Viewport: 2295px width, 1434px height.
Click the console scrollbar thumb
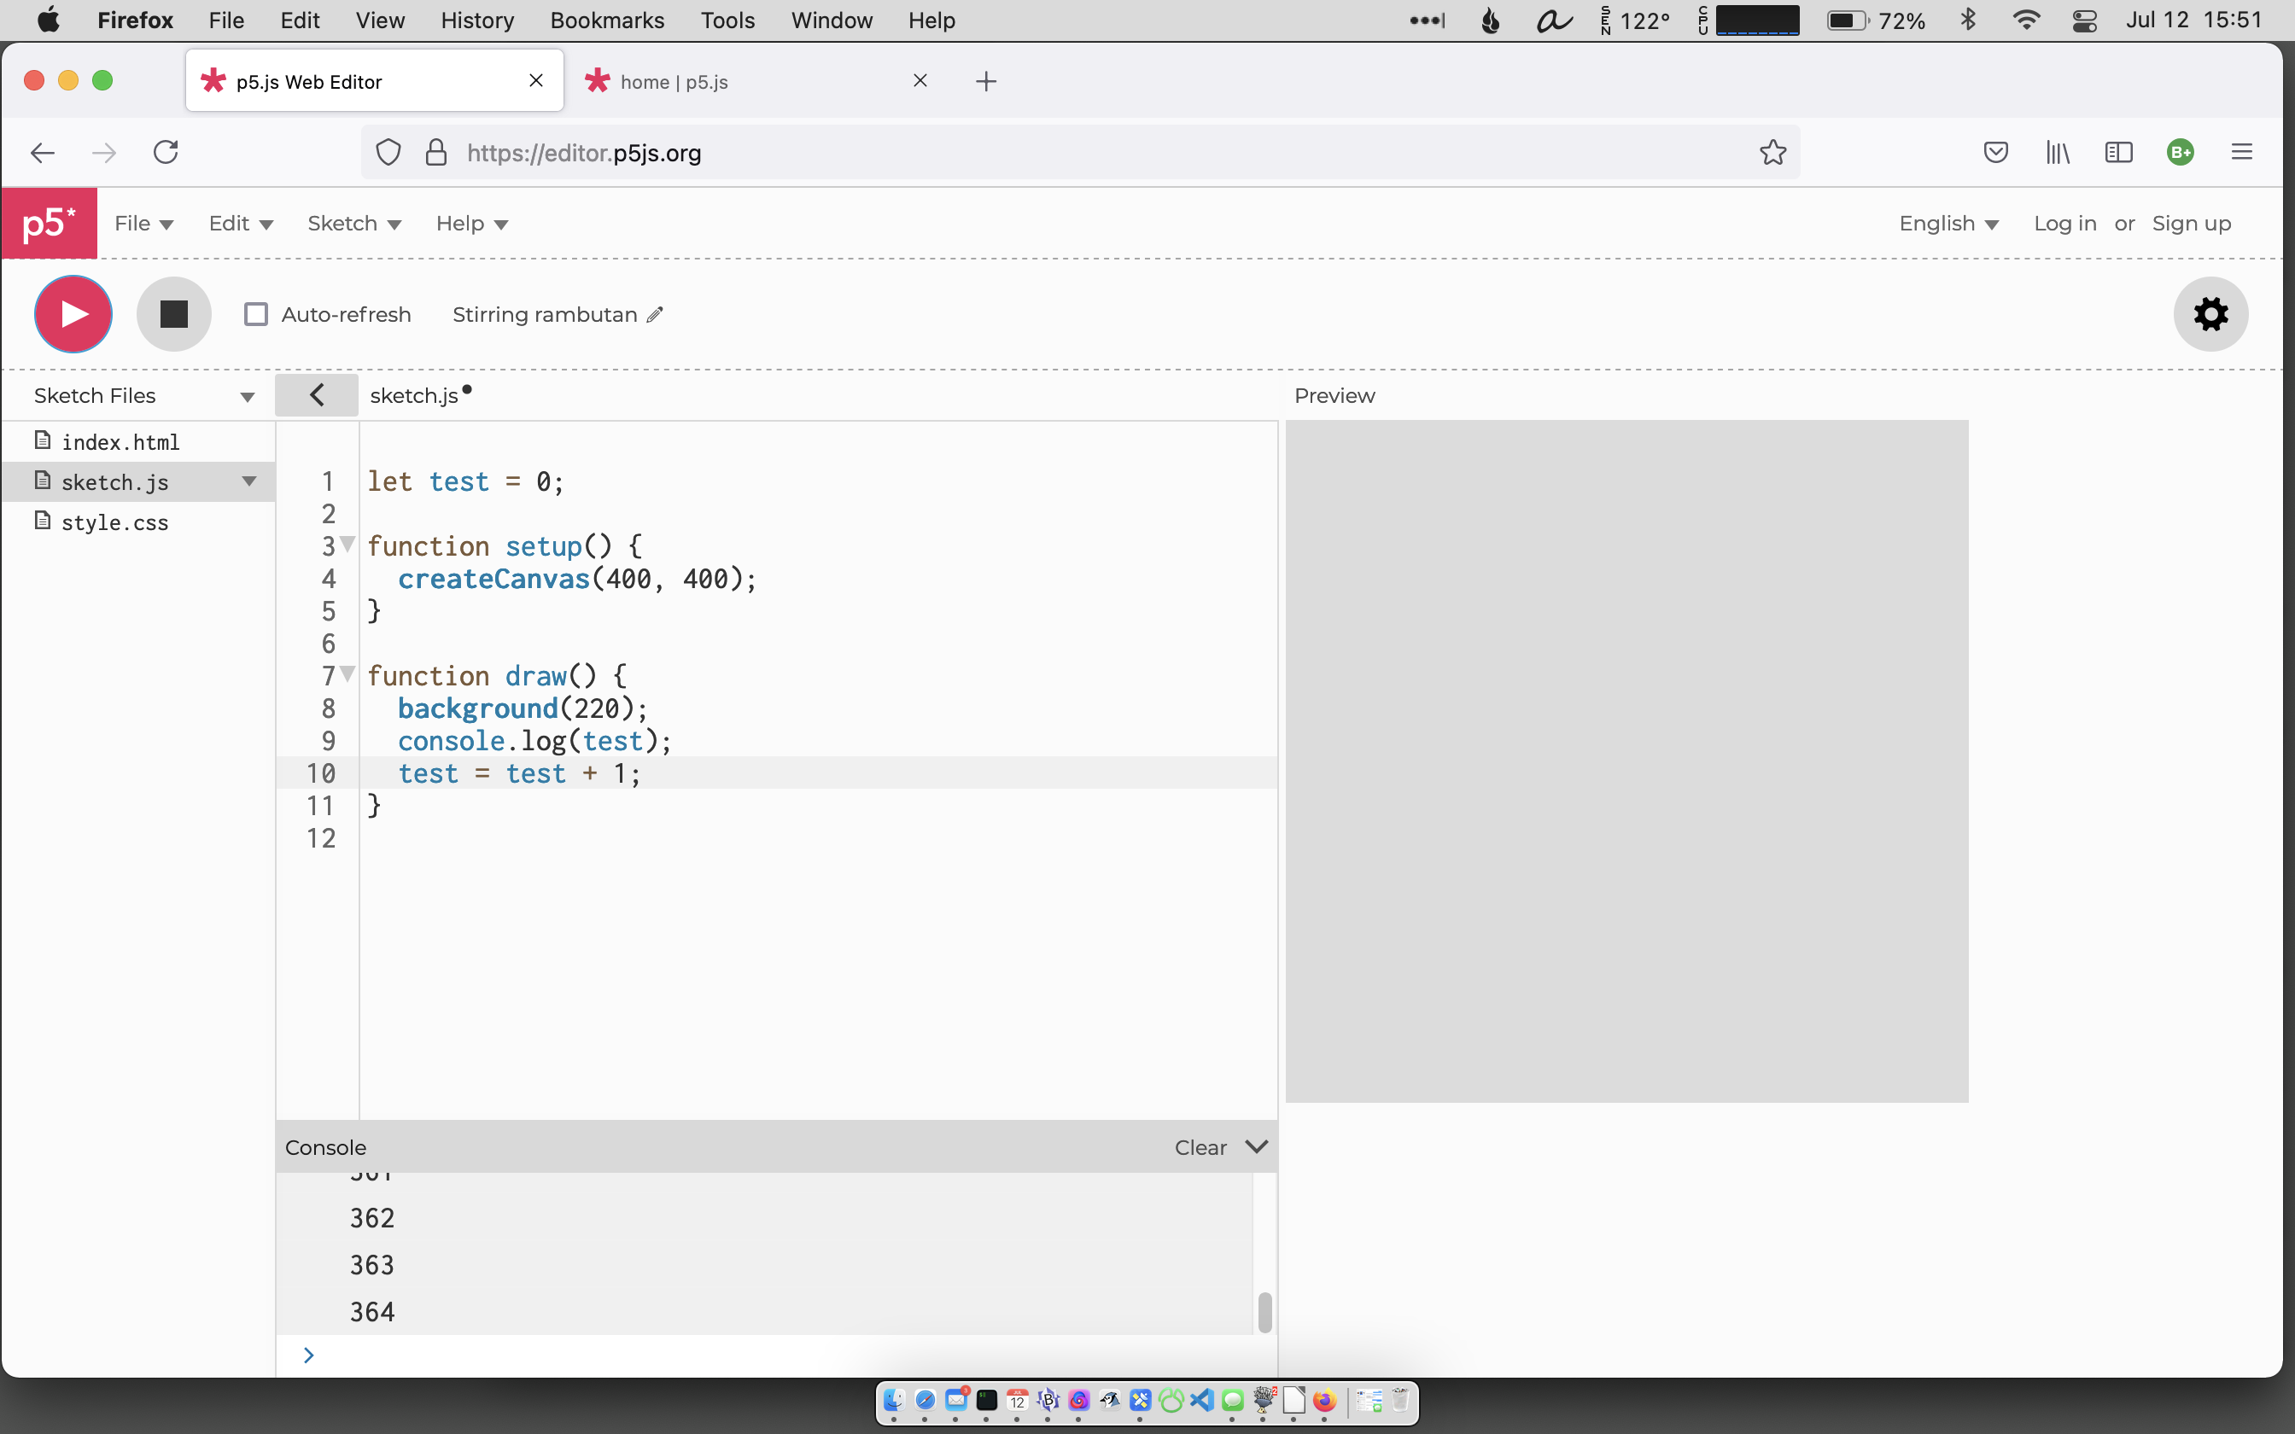click(1264, 1313)
